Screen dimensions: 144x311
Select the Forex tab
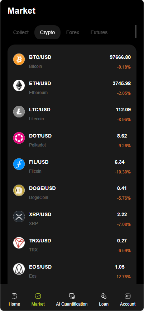(x=73, y=32)
